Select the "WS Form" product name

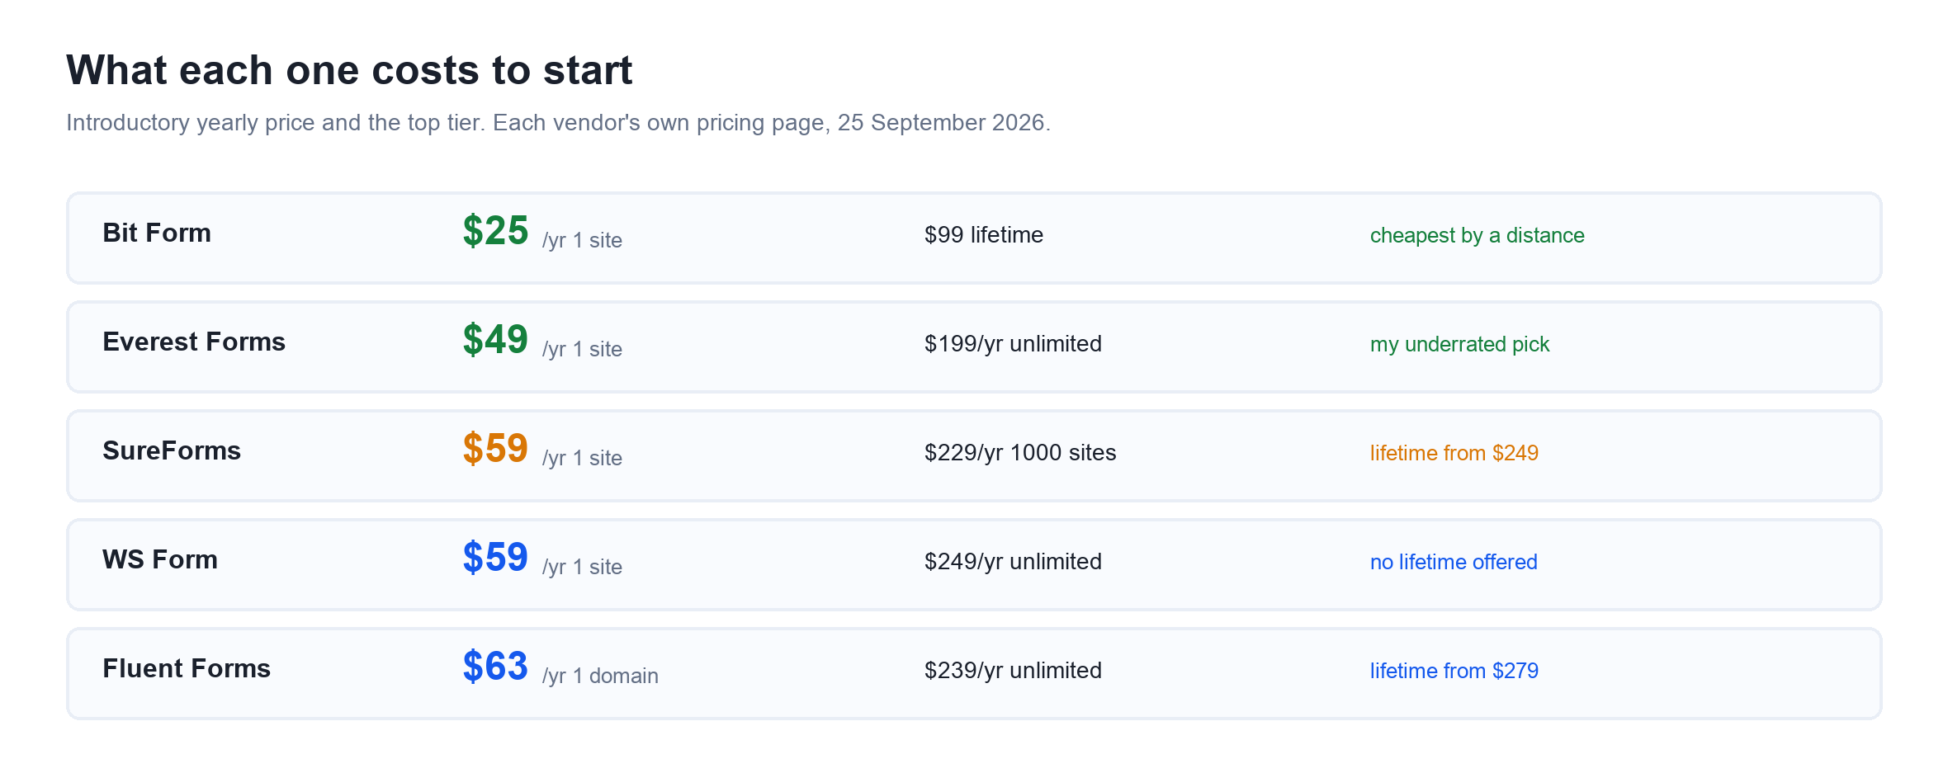(160, 559)
